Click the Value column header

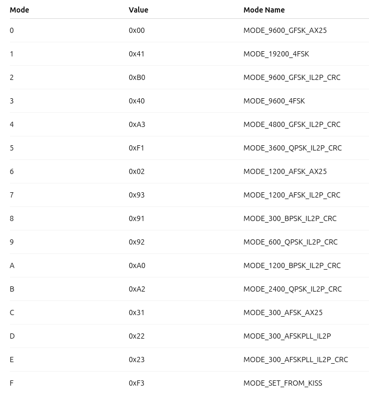pyautogui.click(x=138, y=10)
